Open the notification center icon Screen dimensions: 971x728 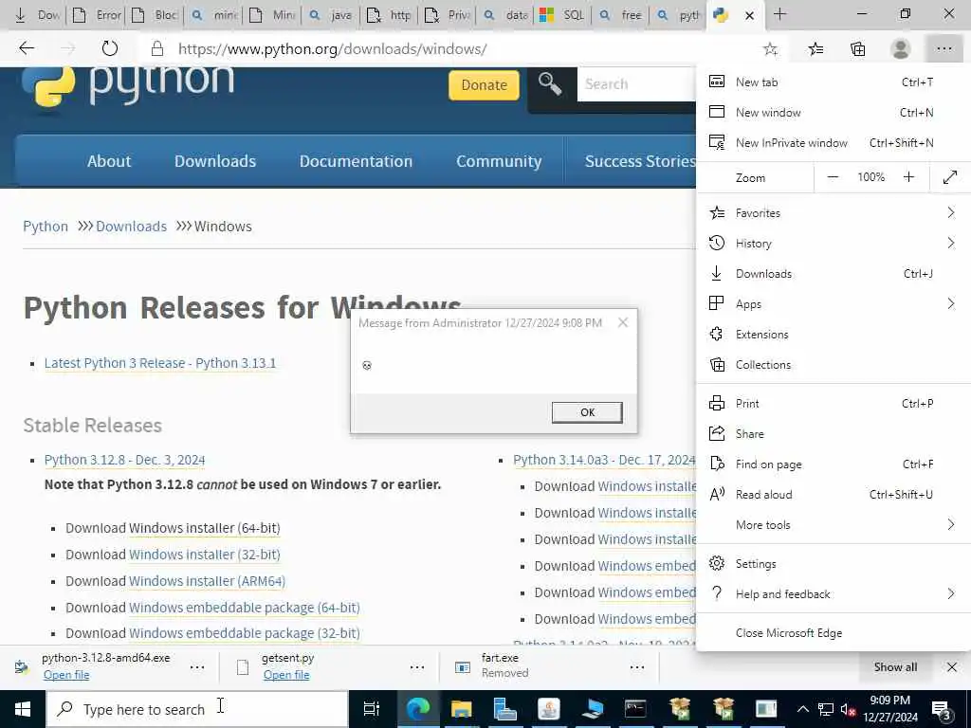click(942, 709)
